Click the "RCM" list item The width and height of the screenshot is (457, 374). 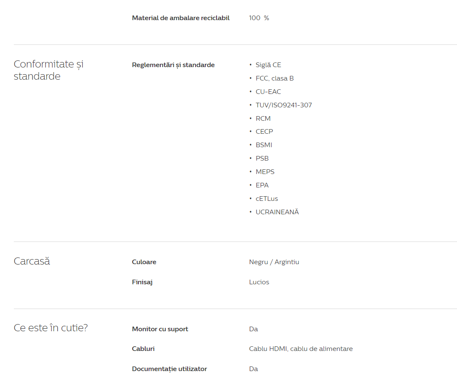tap(263, 119)
